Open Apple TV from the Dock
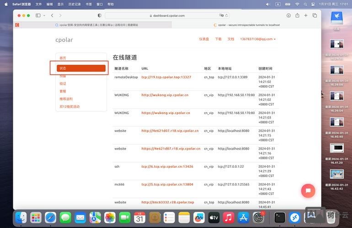 click(x=214, y=218)
